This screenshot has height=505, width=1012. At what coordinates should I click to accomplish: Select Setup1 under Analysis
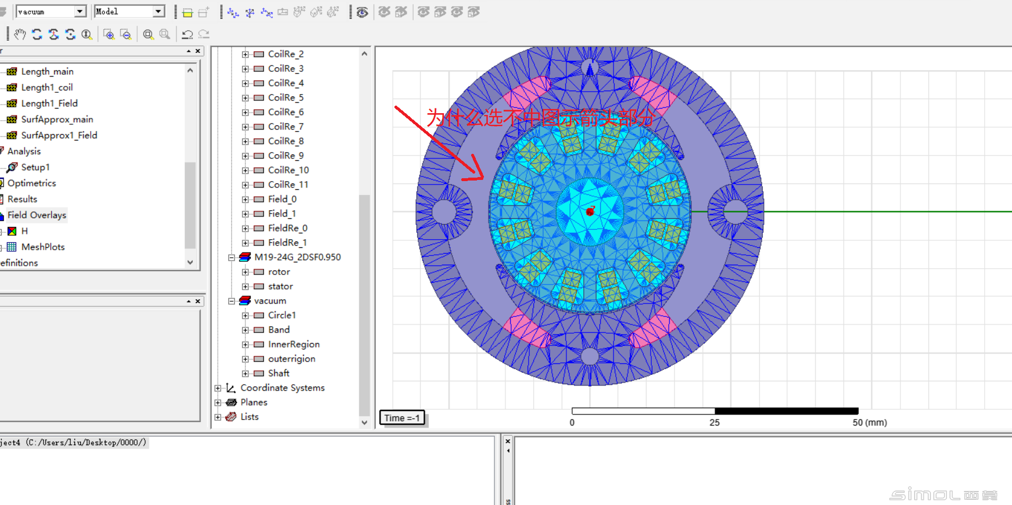point(35,167)
